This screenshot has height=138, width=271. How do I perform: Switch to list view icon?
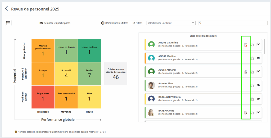[x=8, y=23]
